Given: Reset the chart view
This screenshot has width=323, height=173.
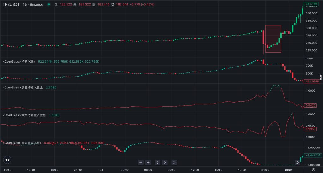Looking at the screenshot, I should (x=174, y=163).
